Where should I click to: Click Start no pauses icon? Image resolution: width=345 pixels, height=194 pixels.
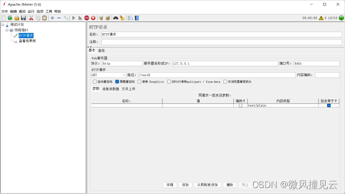(80, 18)
